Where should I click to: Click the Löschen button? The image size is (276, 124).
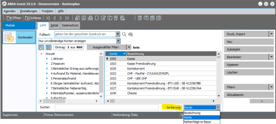[x=249, y=72]
